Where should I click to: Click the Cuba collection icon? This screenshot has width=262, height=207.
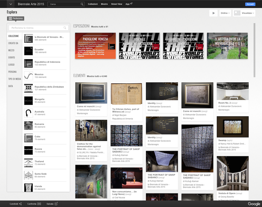point(28,138)
